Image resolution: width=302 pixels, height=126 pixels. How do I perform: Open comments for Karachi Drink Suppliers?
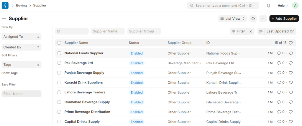click(x=281, y=83)
